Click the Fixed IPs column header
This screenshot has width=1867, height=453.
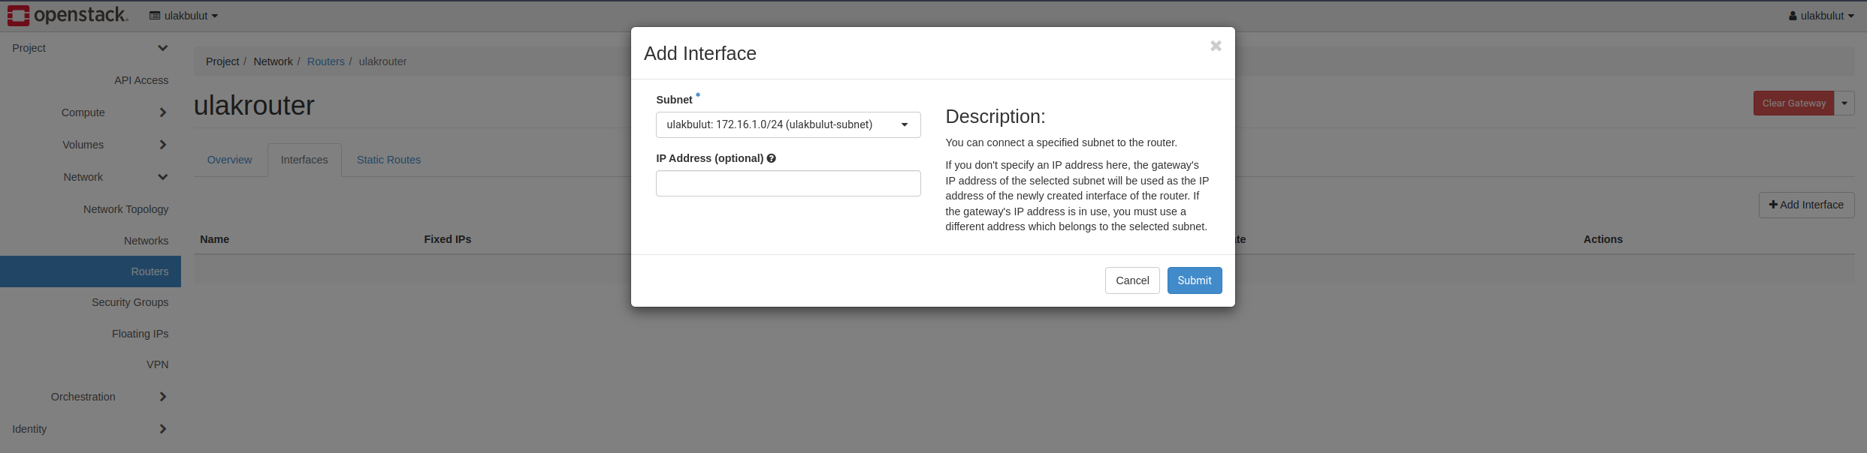tap(447, 239)
